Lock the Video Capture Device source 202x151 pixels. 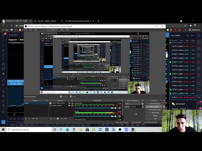[72, 103]
